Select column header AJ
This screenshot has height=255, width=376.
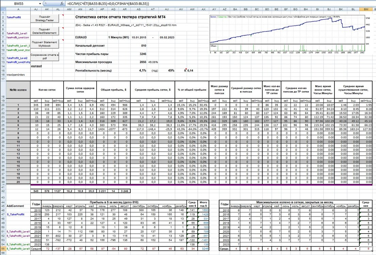click(36, 9)
